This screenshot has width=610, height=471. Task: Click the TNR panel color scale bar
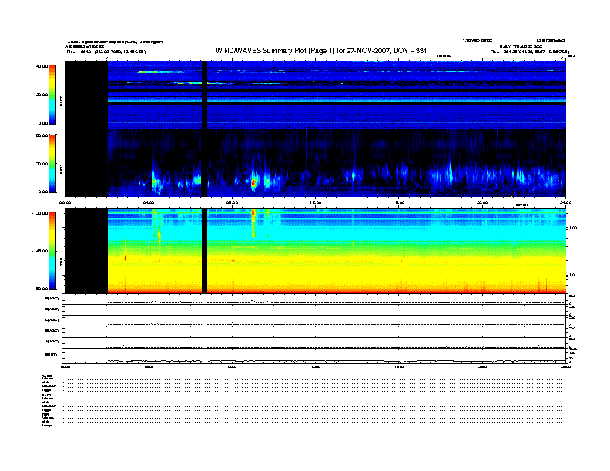[53, 251]
